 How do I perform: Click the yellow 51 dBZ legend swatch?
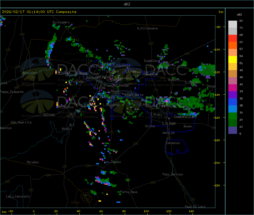tap(233, 59)
